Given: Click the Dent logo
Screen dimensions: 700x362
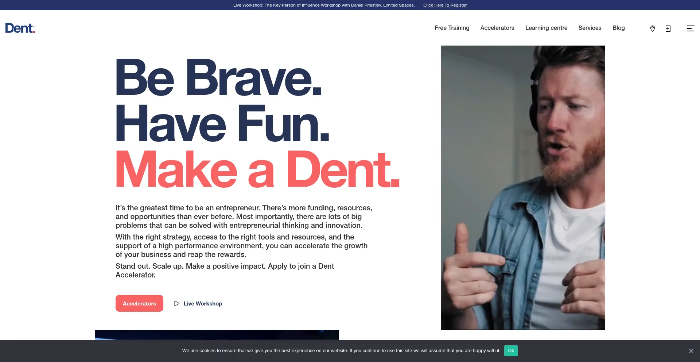Looking at the screenshot, I should [20, 28].
